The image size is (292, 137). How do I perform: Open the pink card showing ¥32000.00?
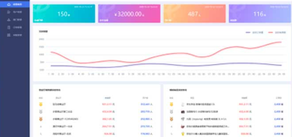pos(129,14)
